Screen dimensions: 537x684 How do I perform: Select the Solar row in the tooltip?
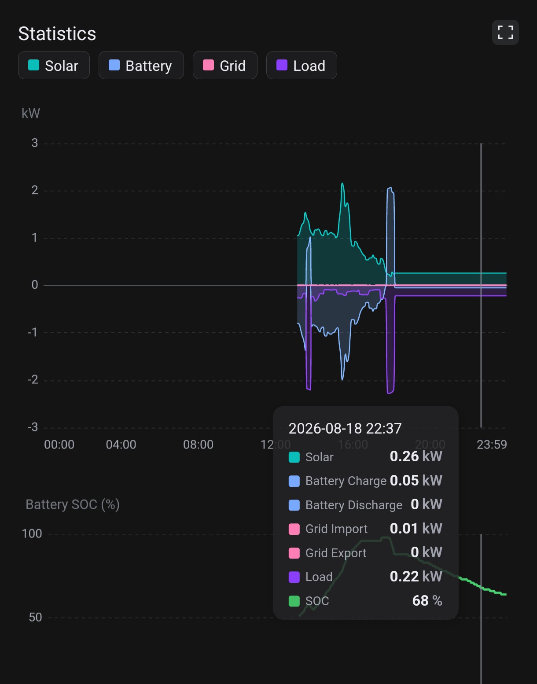(x=365, y=457)
